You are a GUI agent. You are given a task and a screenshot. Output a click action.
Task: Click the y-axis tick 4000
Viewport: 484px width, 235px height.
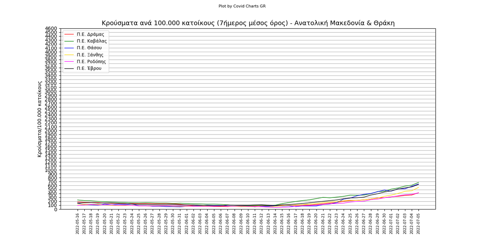point(51,52)
